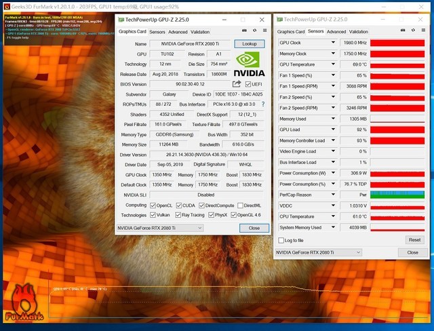This screenshot has height=331, width=434.
Task: Open GPU selector dropdown in Graphics Card window
Action: pos(160,228)
